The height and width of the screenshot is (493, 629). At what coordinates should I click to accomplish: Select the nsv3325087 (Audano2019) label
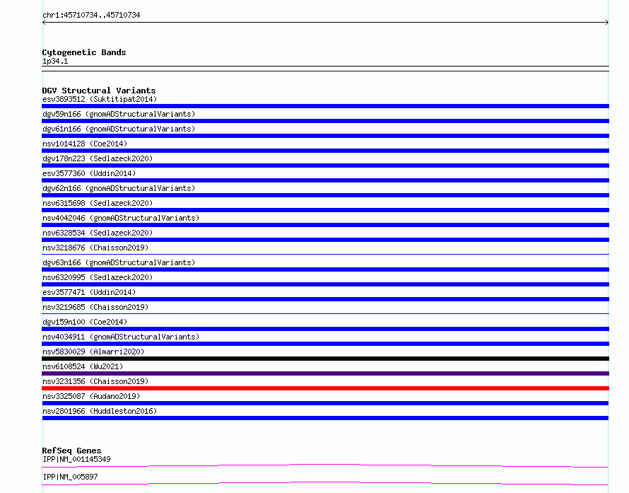pyautogui.click(x=91, y=396)
